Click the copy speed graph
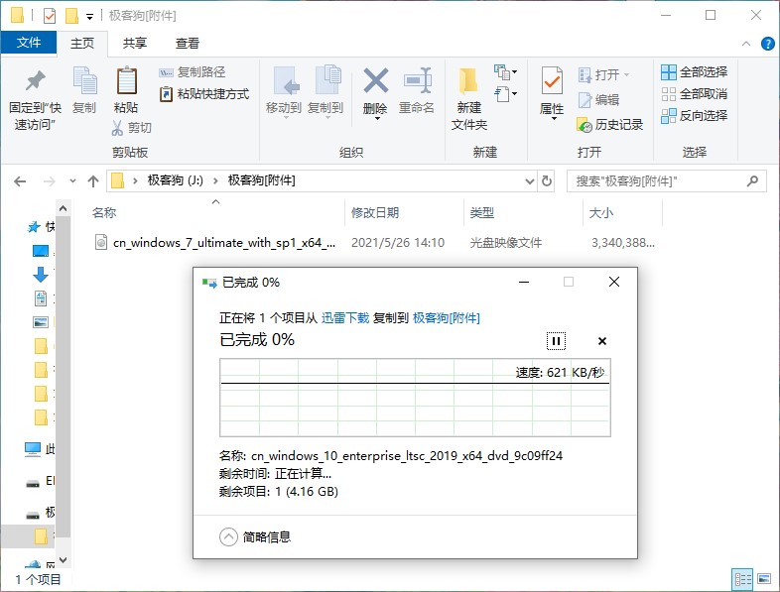 [415, 398]
